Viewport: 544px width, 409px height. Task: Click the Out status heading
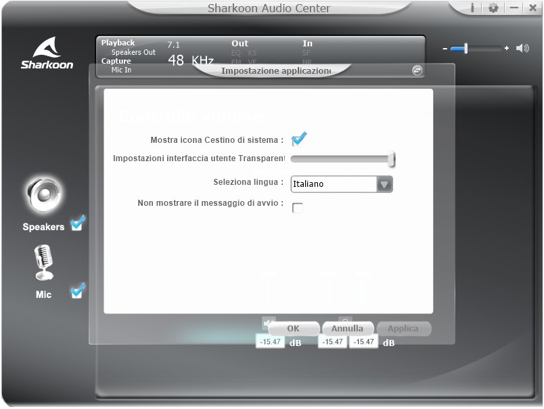pos(240,43)
